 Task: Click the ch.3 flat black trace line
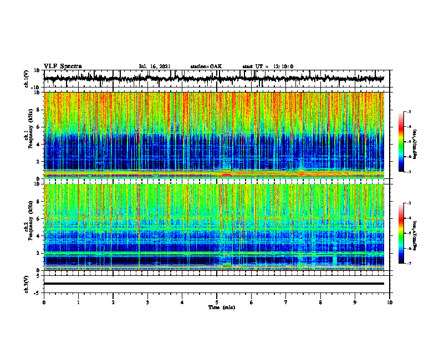click(213, 284)
